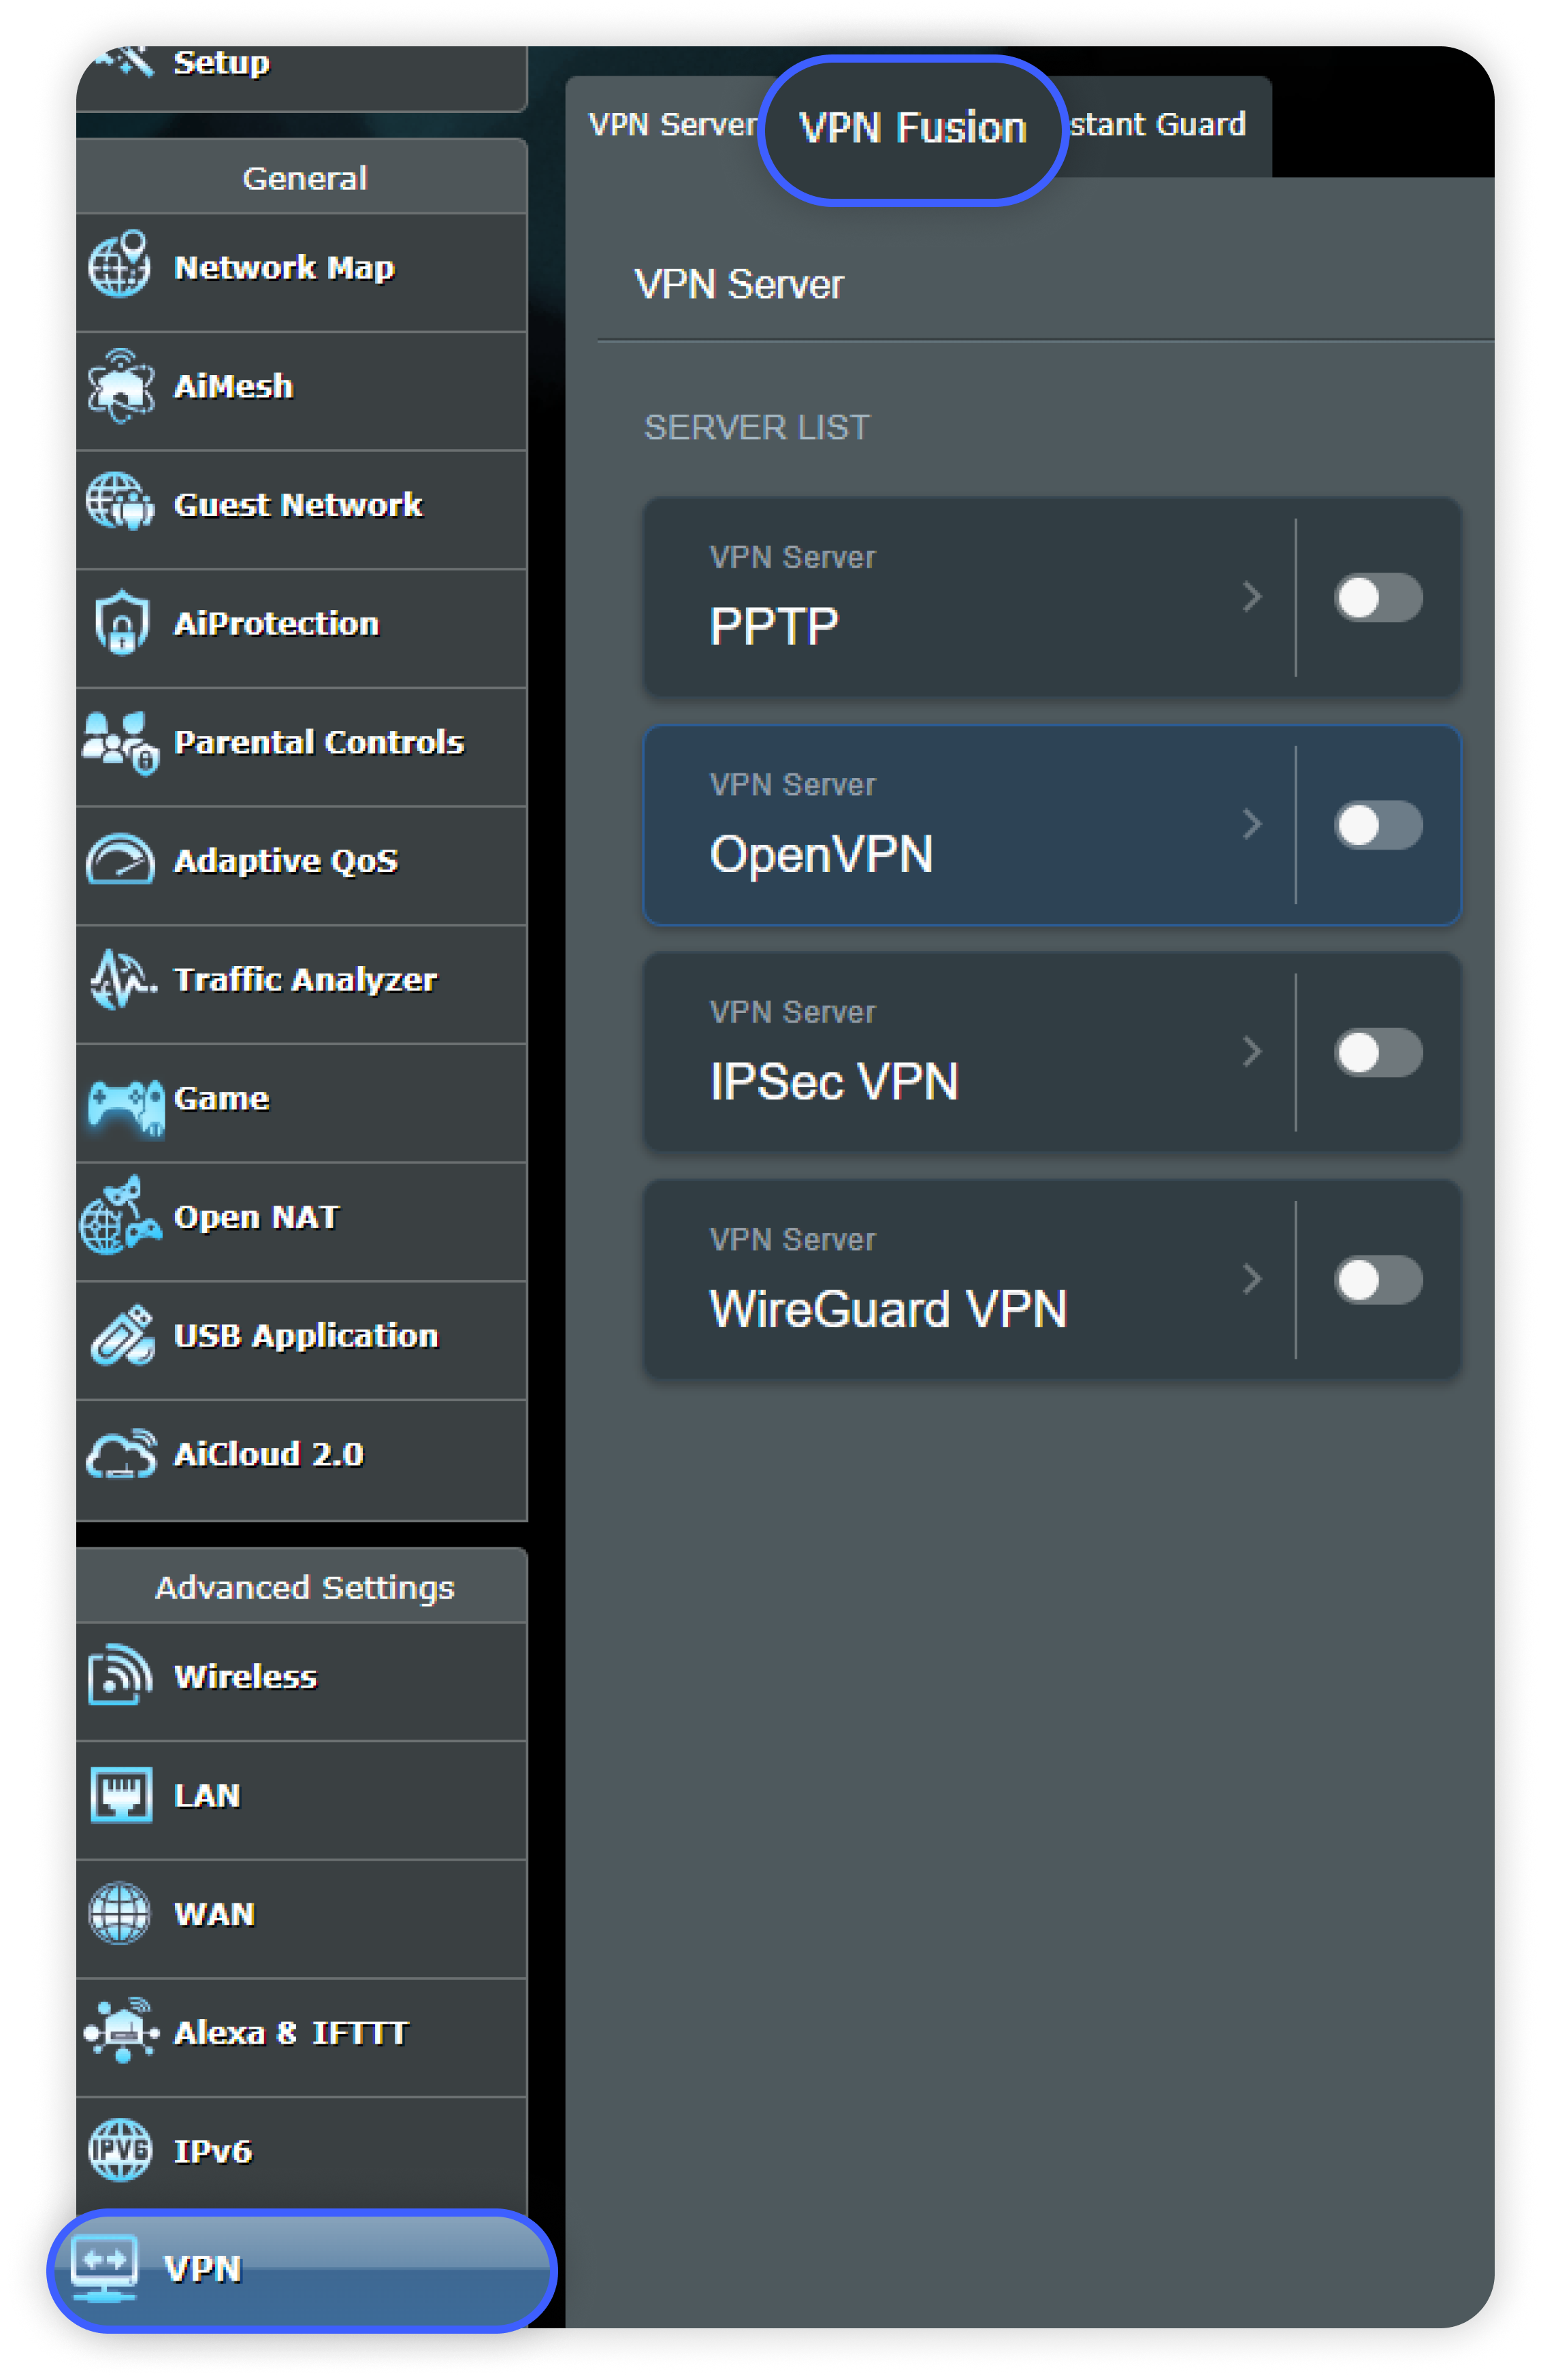Expand PPTP settings with its chevron
1541x2380 pixels.
point(1251,597)
